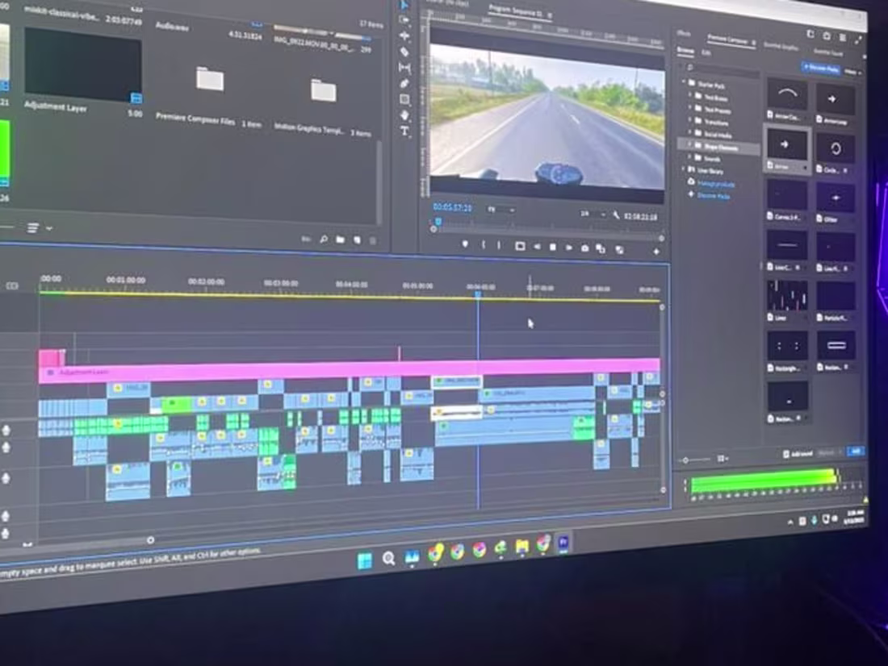The width and height of the screenshot is (888, 666).
Task: Select the Shape Elements folder
Action: [718, 146]
